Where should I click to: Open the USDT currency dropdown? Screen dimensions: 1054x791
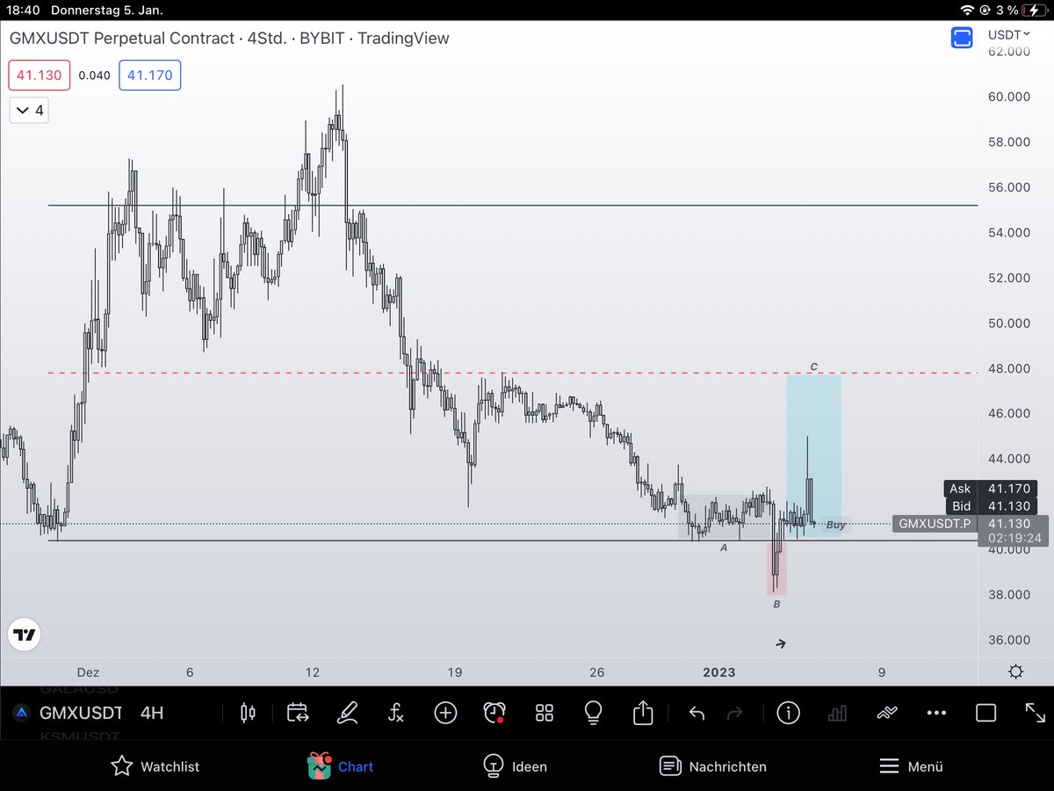click(1009, 34)
